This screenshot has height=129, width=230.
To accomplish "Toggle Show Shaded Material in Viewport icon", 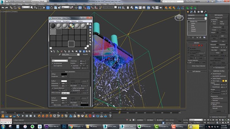I will coord(80,51).
